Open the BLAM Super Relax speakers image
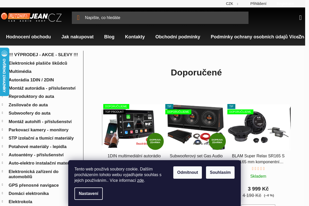Image resolution: width=309 pixels, height=206 pixels. [258, 127]
